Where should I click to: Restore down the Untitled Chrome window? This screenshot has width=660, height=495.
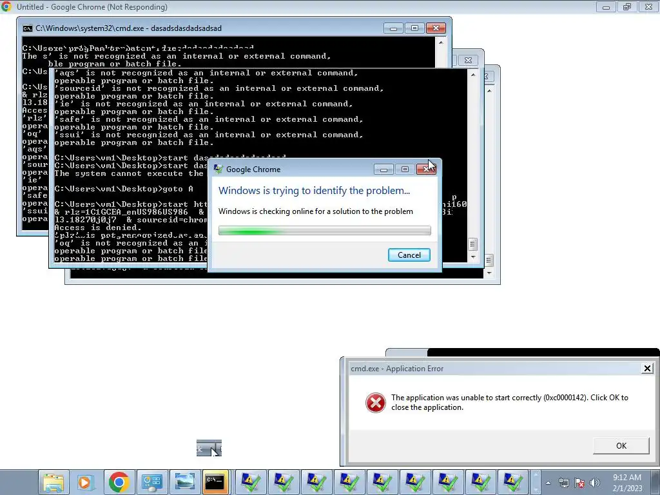point(626,7)
